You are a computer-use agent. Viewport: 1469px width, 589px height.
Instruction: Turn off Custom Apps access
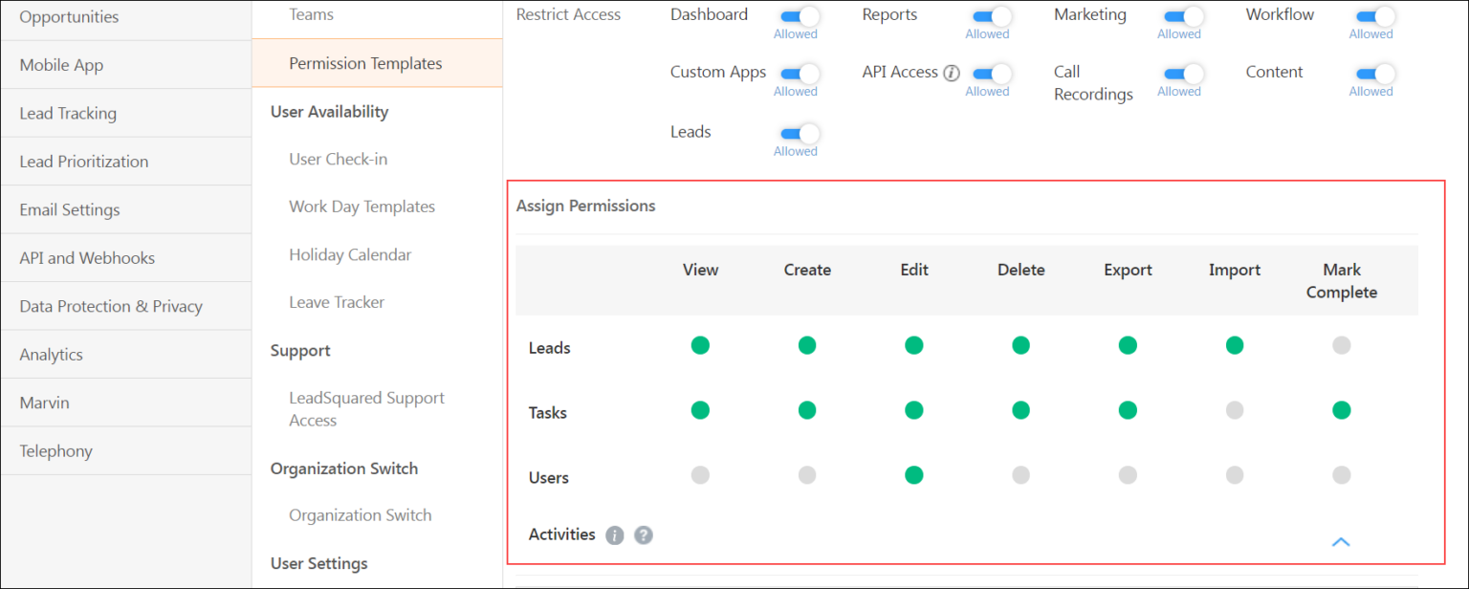tap(795, 72)
